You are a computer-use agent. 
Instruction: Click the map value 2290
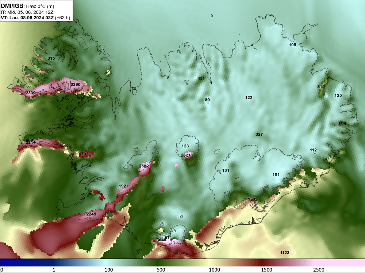click(x=76, y=84)
